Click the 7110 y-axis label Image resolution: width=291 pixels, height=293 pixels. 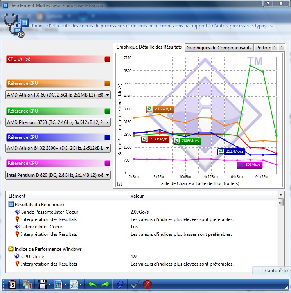pos(128,58)
